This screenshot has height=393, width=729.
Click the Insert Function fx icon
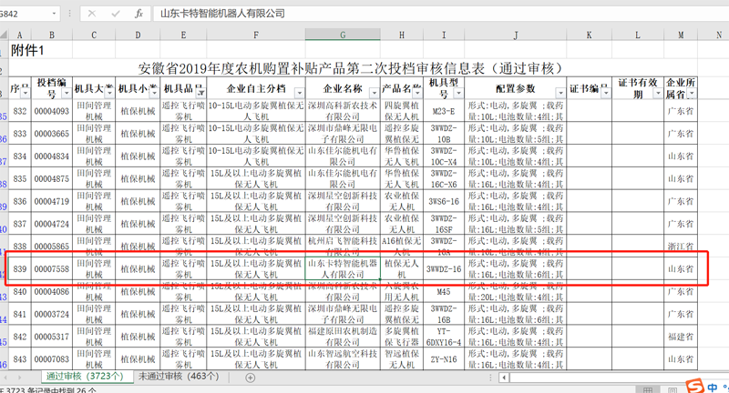[x=139, y=14]
